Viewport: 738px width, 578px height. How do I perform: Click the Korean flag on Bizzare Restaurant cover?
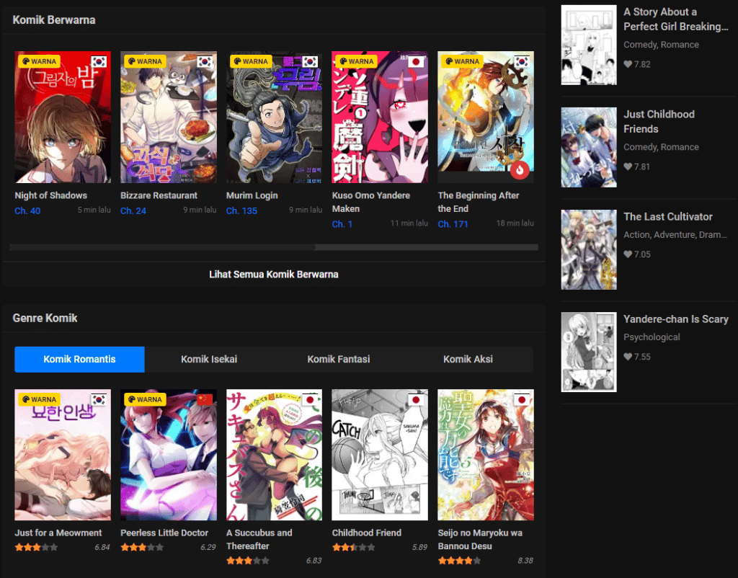click(205, 62)
